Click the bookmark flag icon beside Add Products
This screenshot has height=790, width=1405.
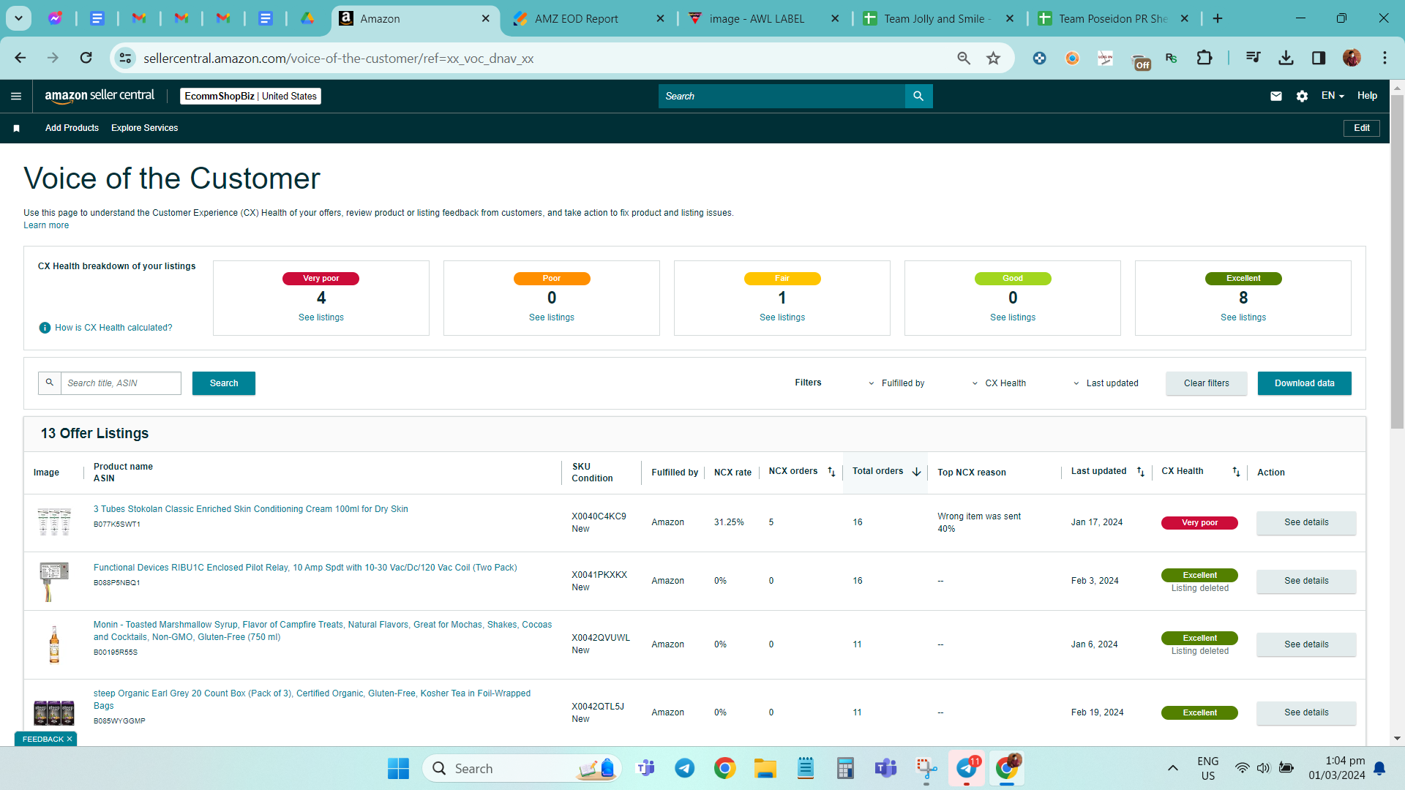[x=16, y=128]
